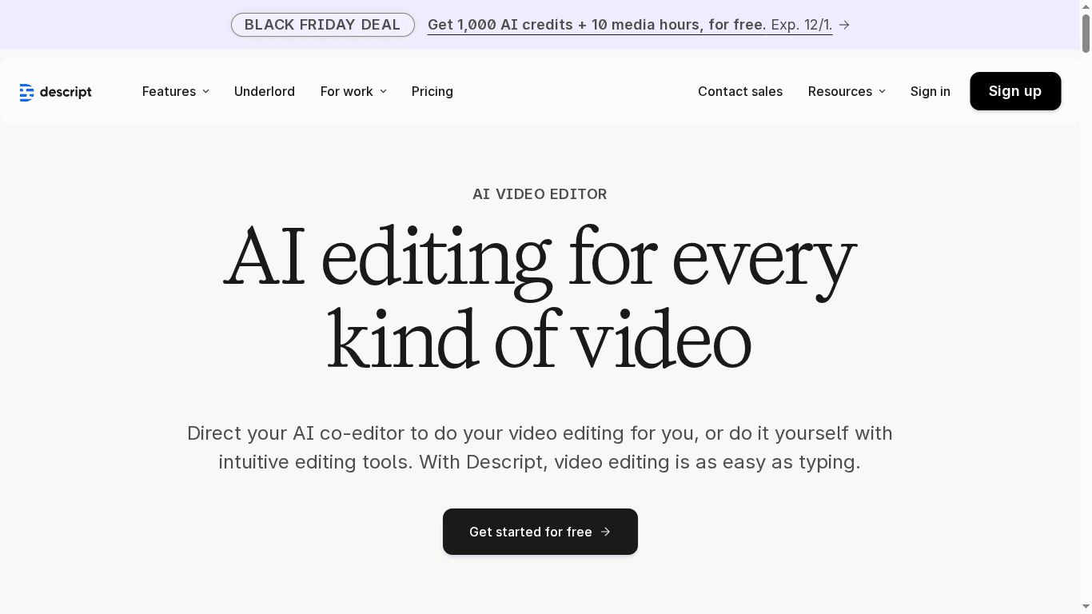Screen dimensions: 1092x614
Task: Click the AI VIDEO EDITOR heading label
Action: 540,194
